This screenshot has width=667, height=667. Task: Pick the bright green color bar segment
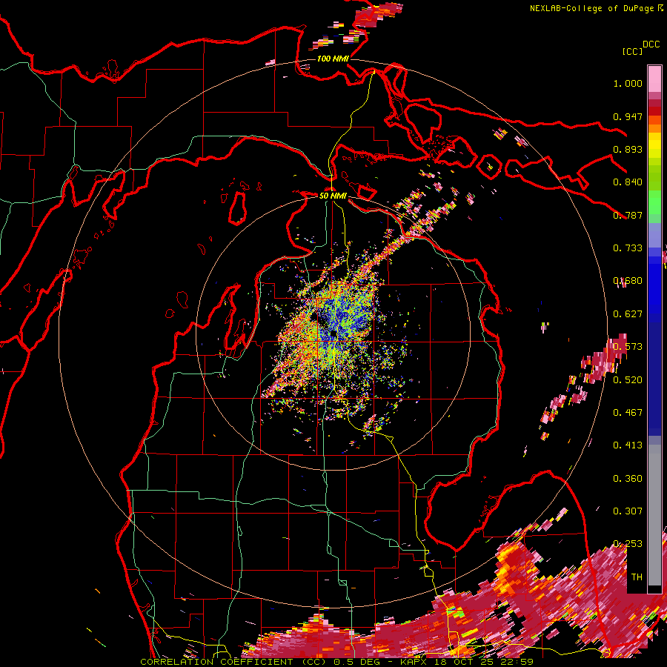[654, 202]
